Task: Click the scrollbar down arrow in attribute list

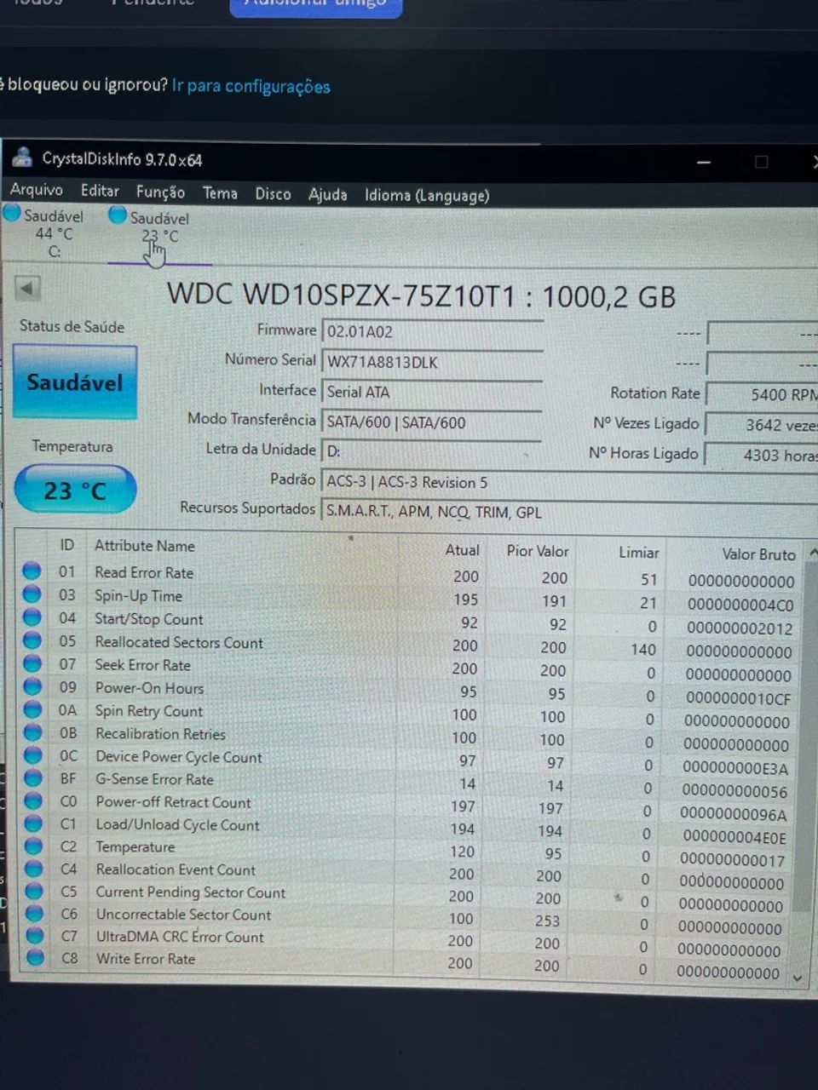Action: point(798,977)
